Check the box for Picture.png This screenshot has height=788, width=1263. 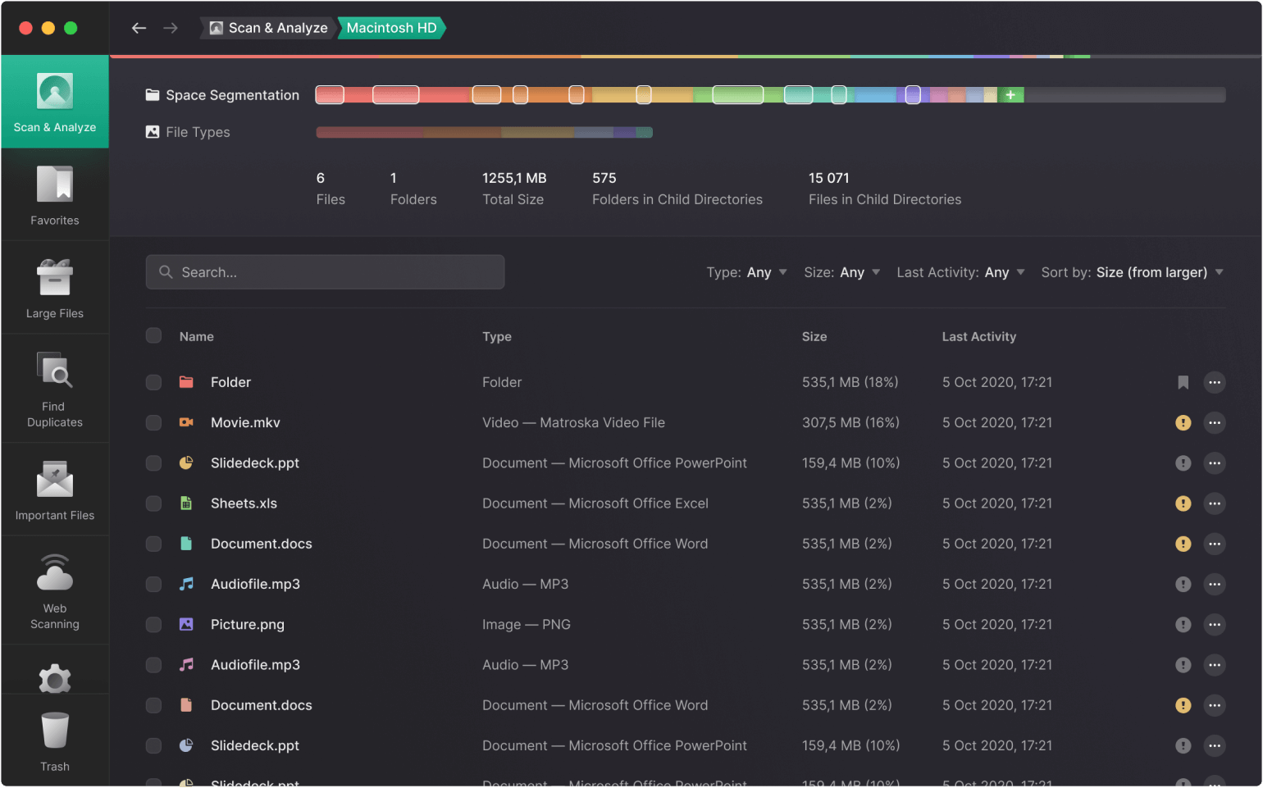(x=153, y=625)
